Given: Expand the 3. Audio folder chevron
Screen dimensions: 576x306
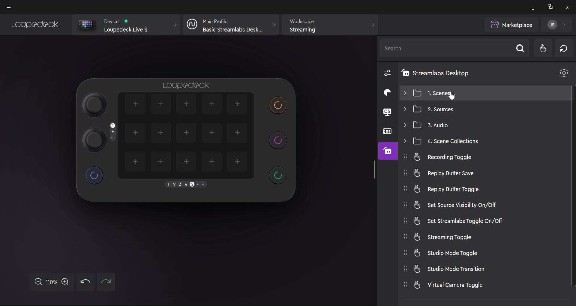Looking at the screenshot, I should [405, 125].
